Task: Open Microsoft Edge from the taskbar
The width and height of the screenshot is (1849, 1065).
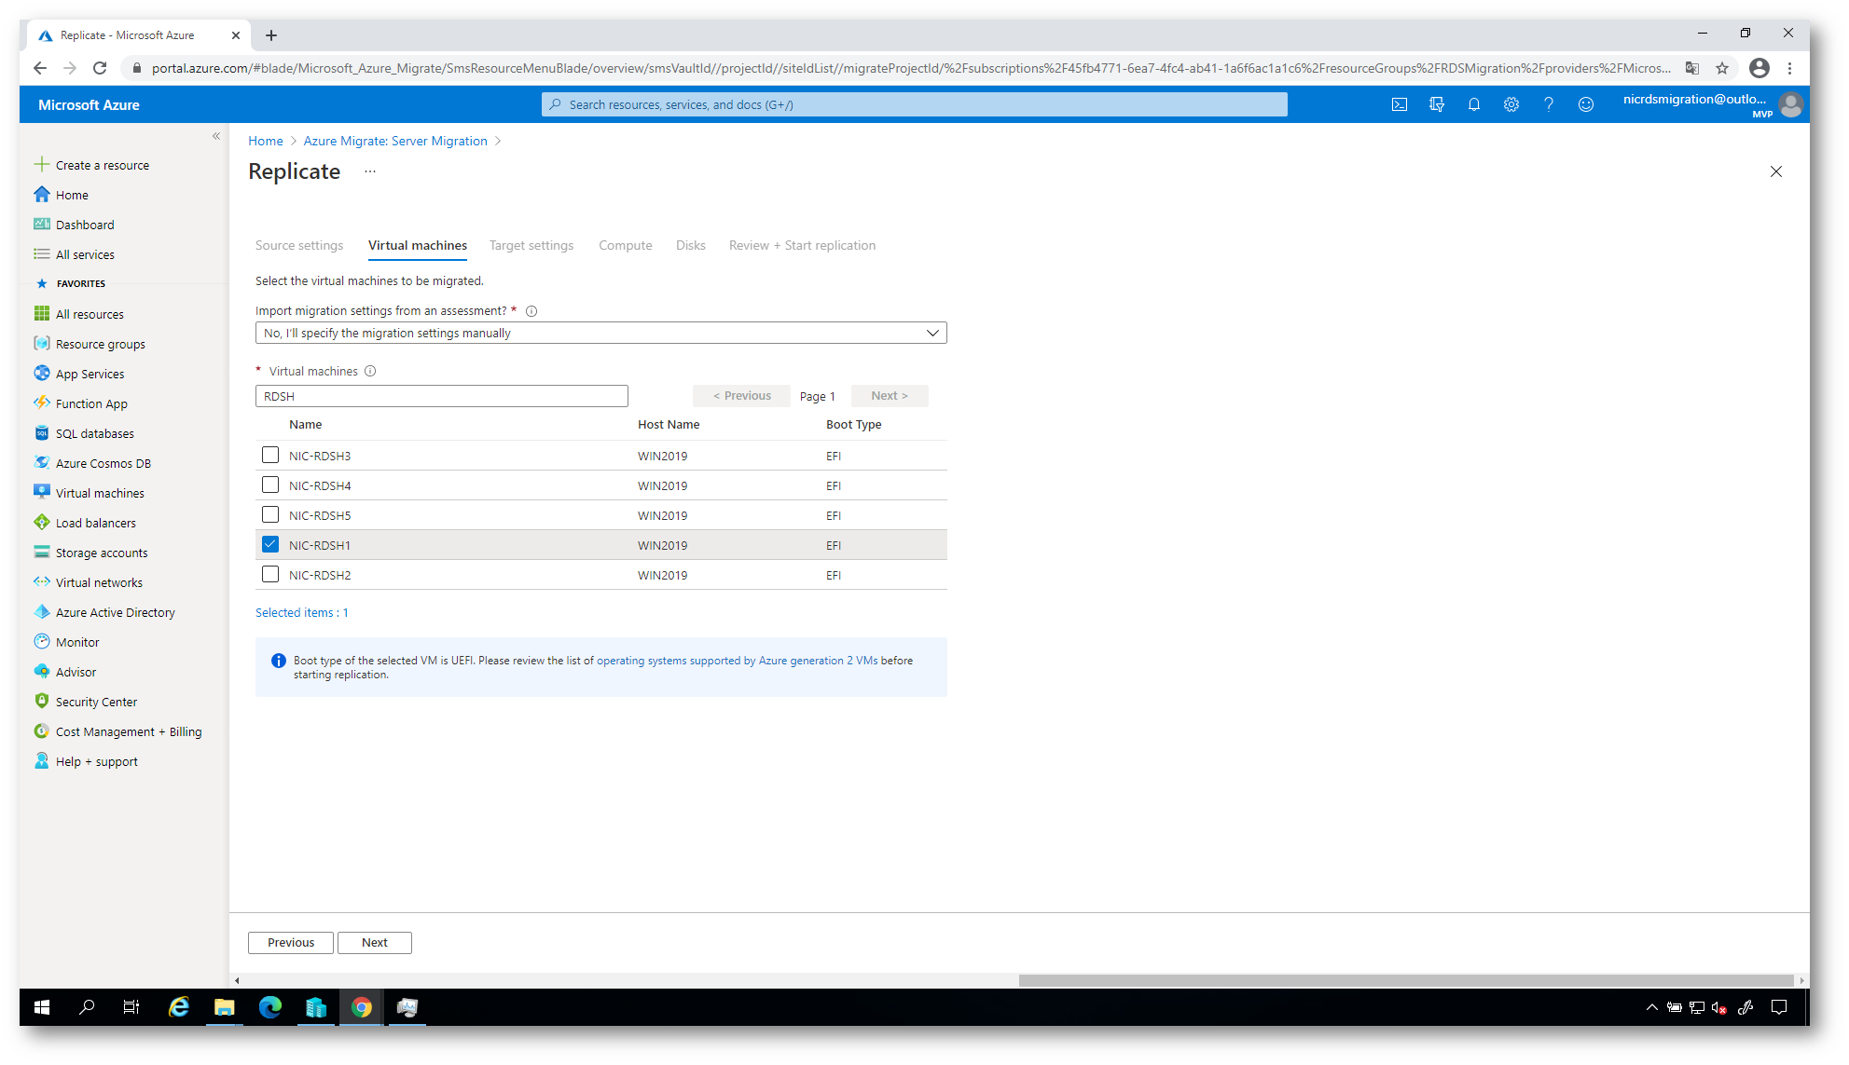Action: click(269, 1006)
